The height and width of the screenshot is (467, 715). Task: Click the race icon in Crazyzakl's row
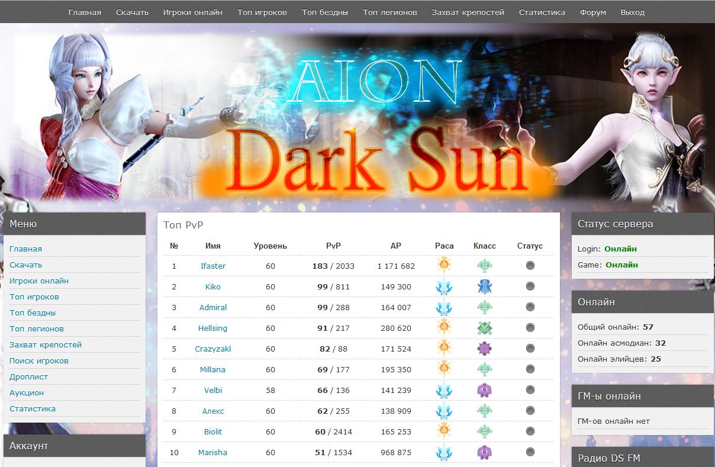[444, 348]
